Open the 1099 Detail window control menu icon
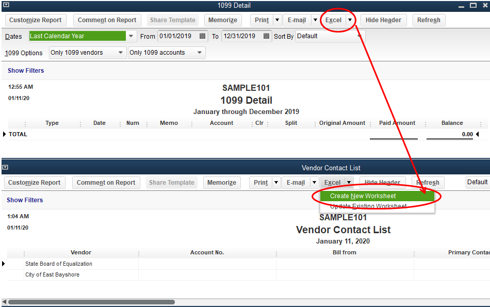The image size is (490, 307). tap(6, 5)
